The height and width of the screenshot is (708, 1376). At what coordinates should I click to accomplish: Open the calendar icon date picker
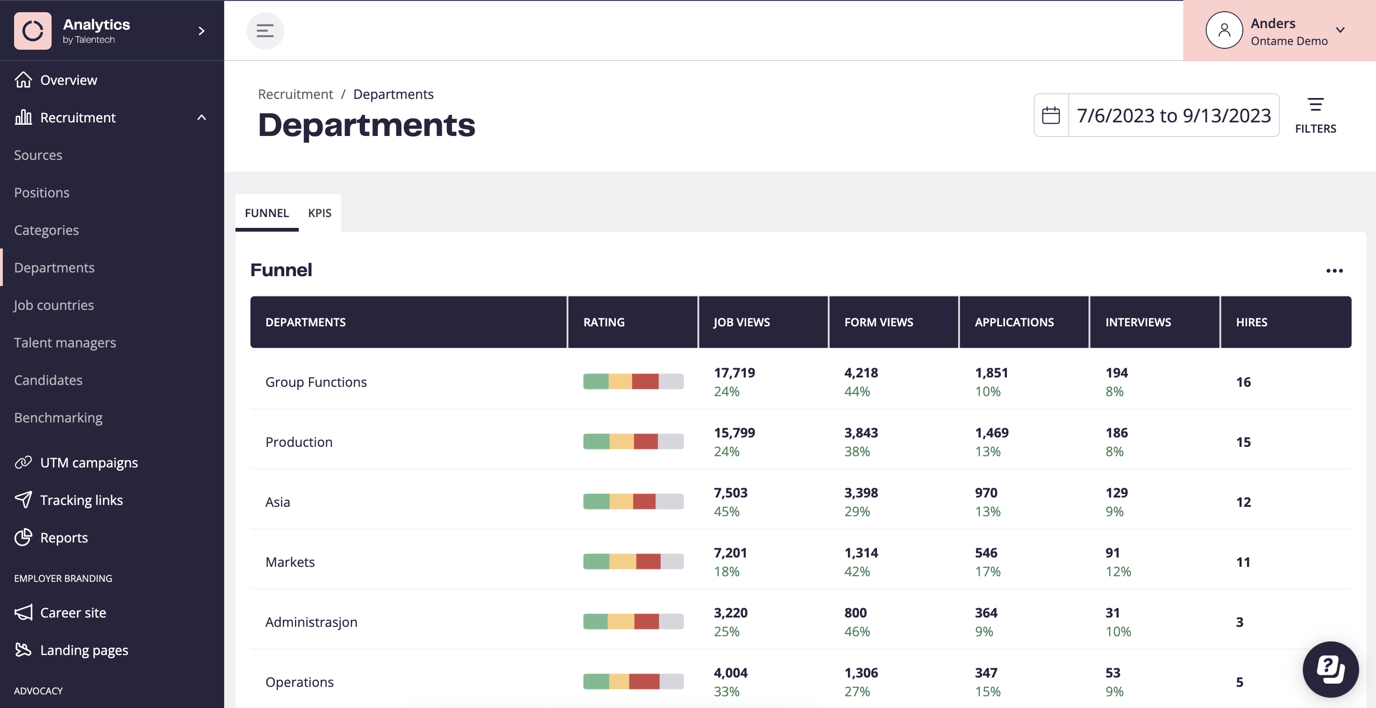[x=1051, y=115]
